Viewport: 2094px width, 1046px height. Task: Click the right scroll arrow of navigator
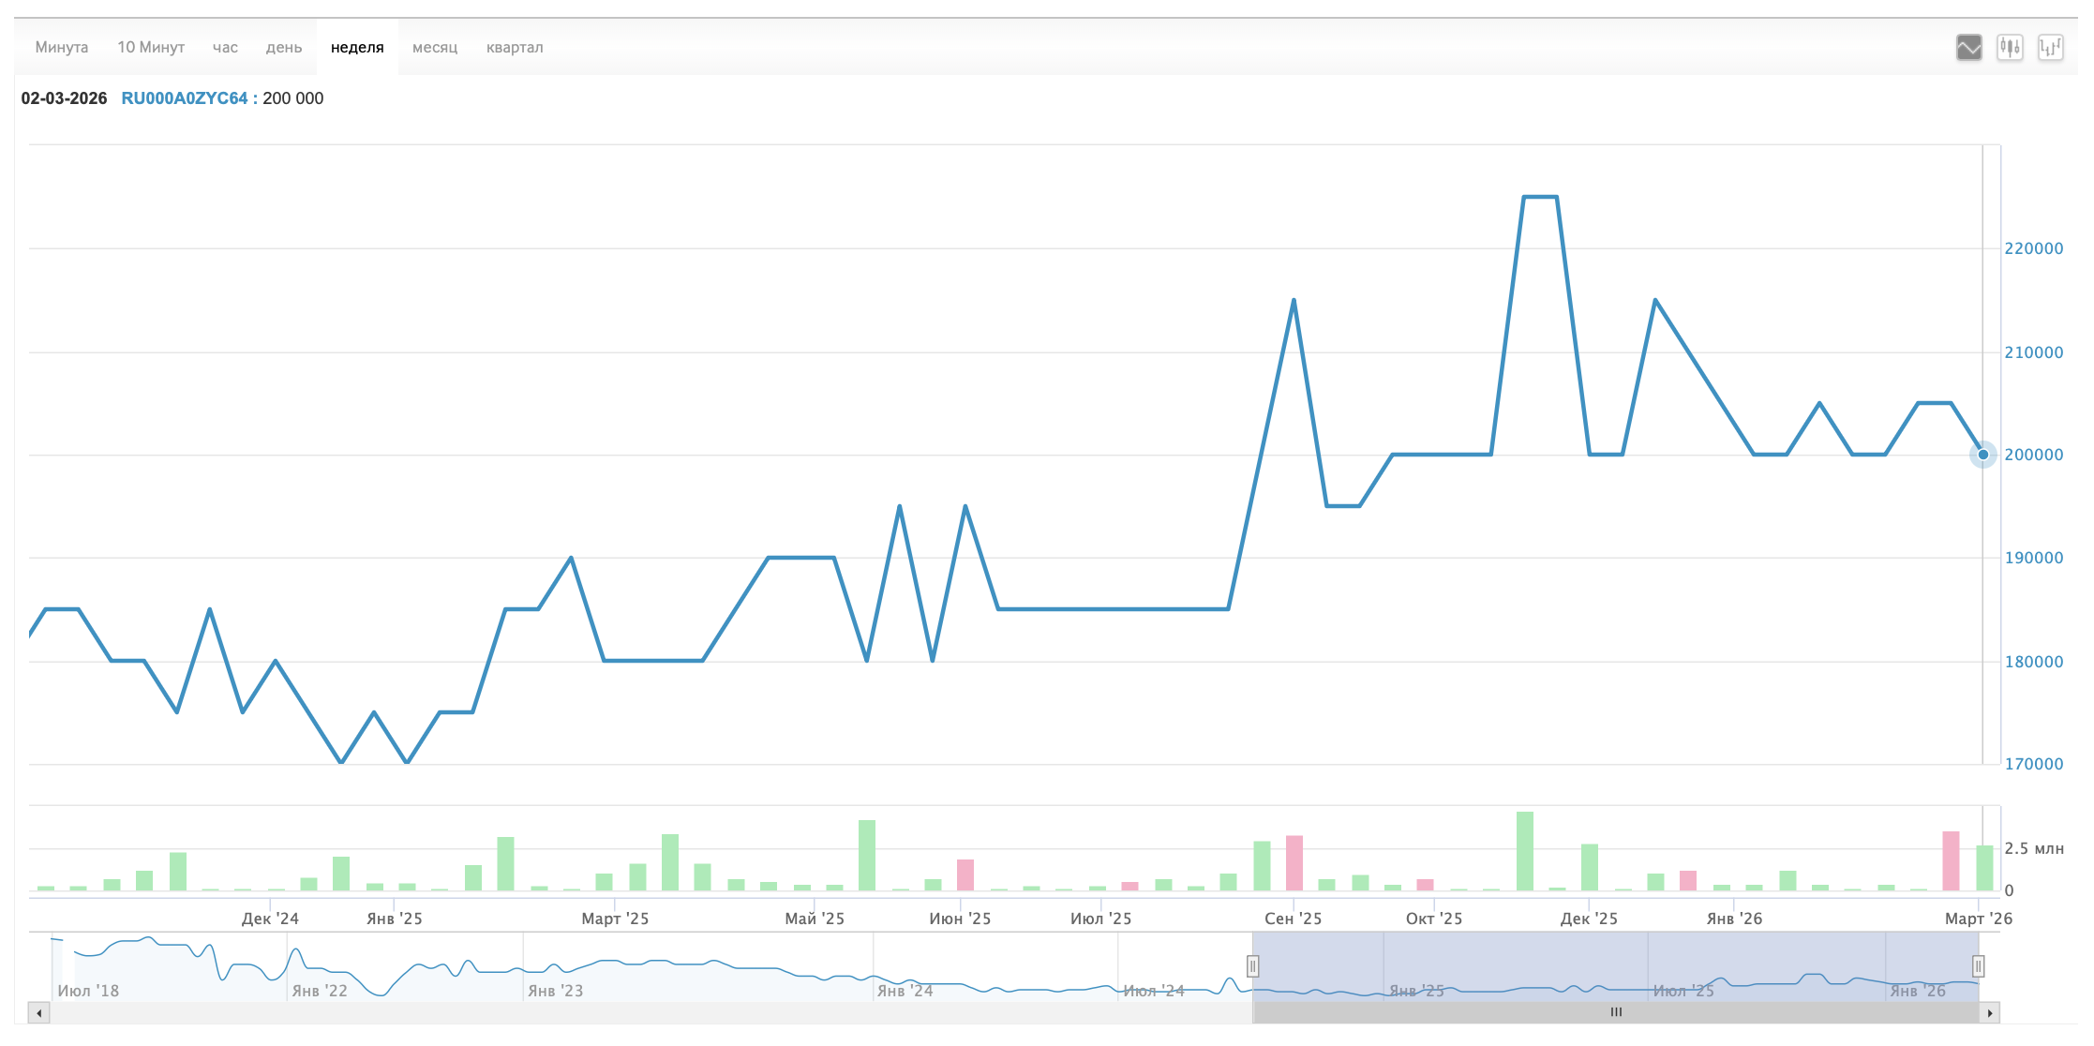1989,1013
